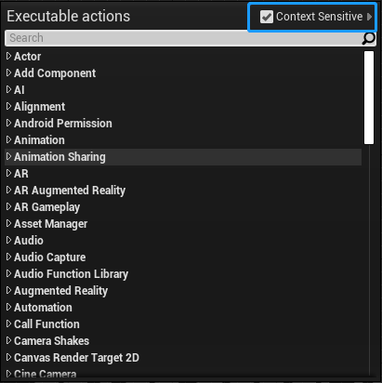This screenshot has height=383, width=382.
Task: Select the Asset Manager category
Action: [51, 224]
